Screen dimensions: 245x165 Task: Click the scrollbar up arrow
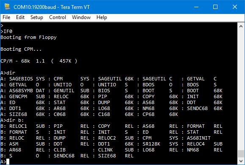pyautogui.click(x=241, y=26)
